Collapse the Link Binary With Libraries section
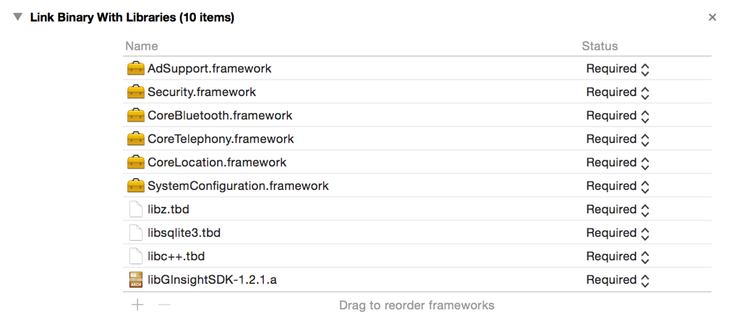The image size is (734, 318). [17, 17]
